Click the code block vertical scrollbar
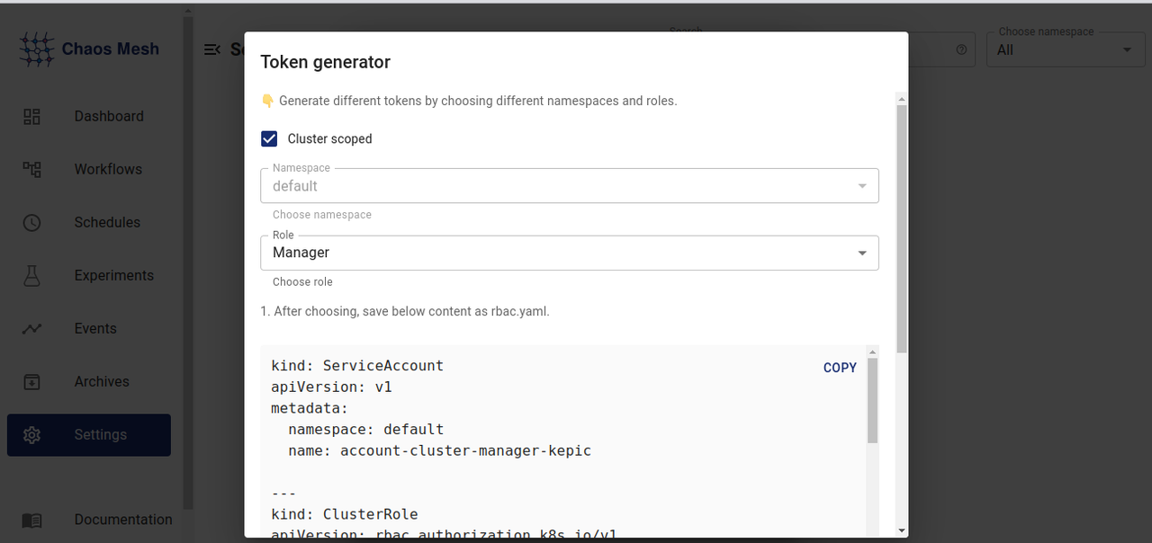 point(872,400)
